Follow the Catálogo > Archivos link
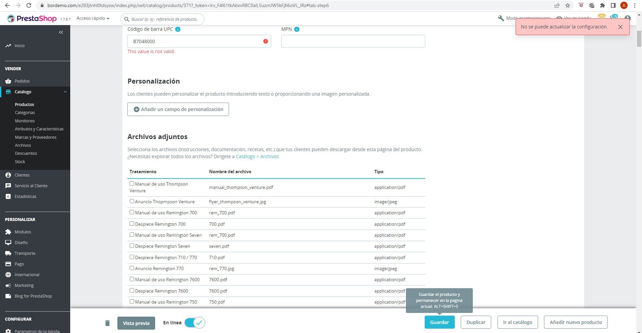 tap(257, 156)
